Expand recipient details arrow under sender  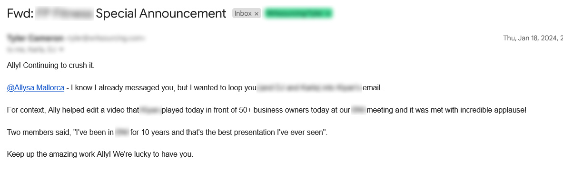pos(61,49)
